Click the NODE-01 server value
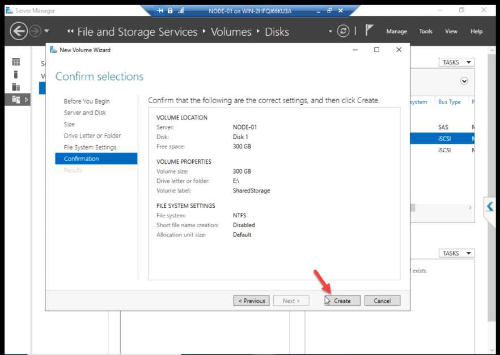Screen dimensions: 500x355 244,127
